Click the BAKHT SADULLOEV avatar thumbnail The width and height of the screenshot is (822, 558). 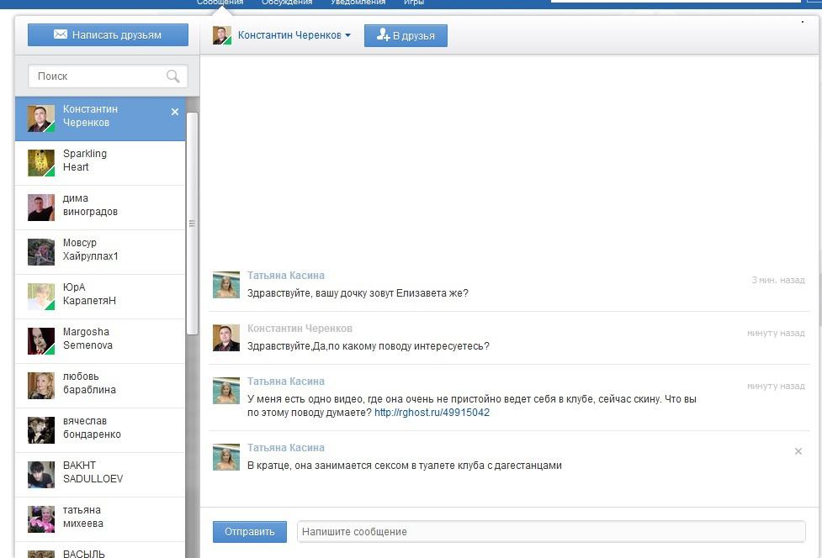(x=41, y=474)
